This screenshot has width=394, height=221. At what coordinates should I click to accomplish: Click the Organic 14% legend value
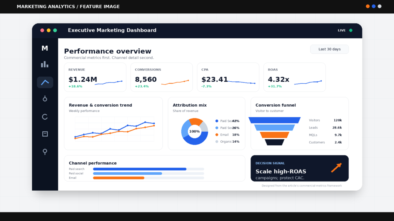point(236,142)
